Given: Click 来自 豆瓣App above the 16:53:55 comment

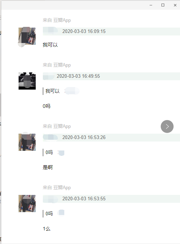Looking at the screenshot, I should [x=57, y=188].
